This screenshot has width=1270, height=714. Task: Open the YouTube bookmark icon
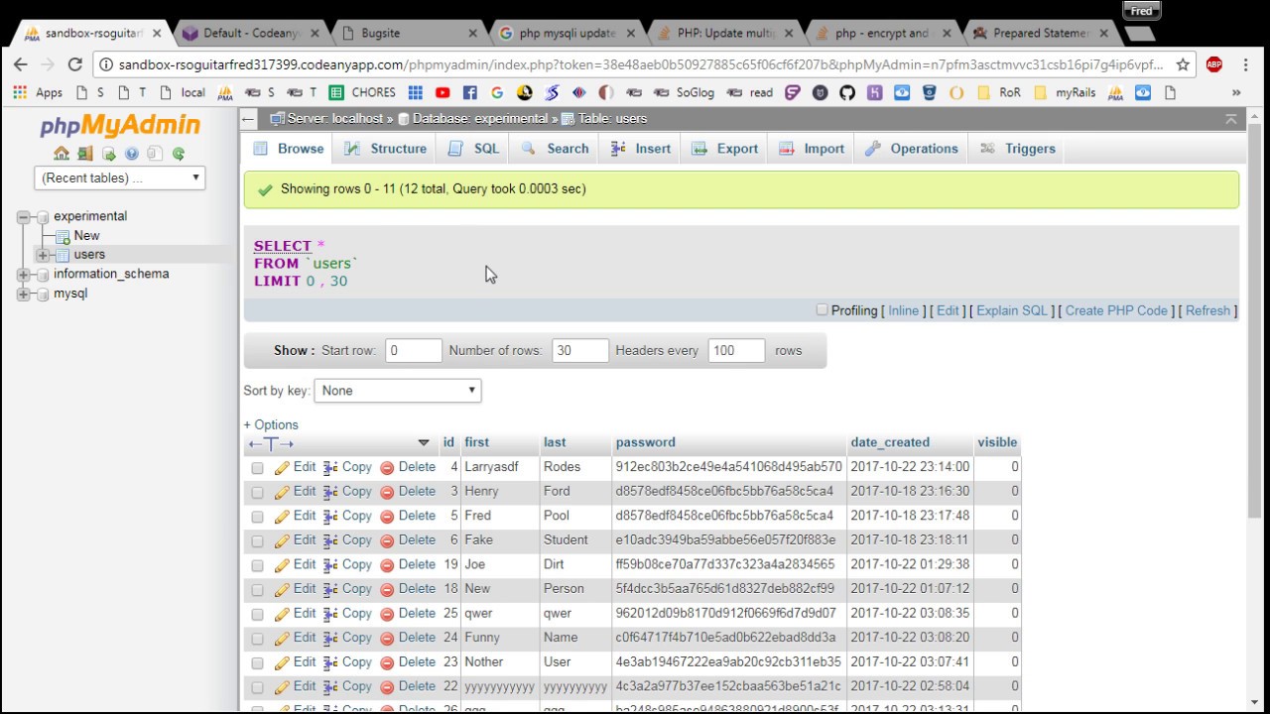click(443, 92)
